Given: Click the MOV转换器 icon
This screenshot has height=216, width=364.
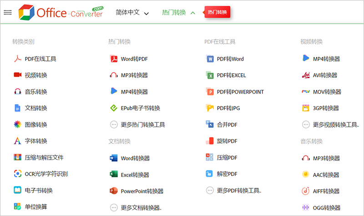Looking at the screenshot, I should (x=306, y=92).
